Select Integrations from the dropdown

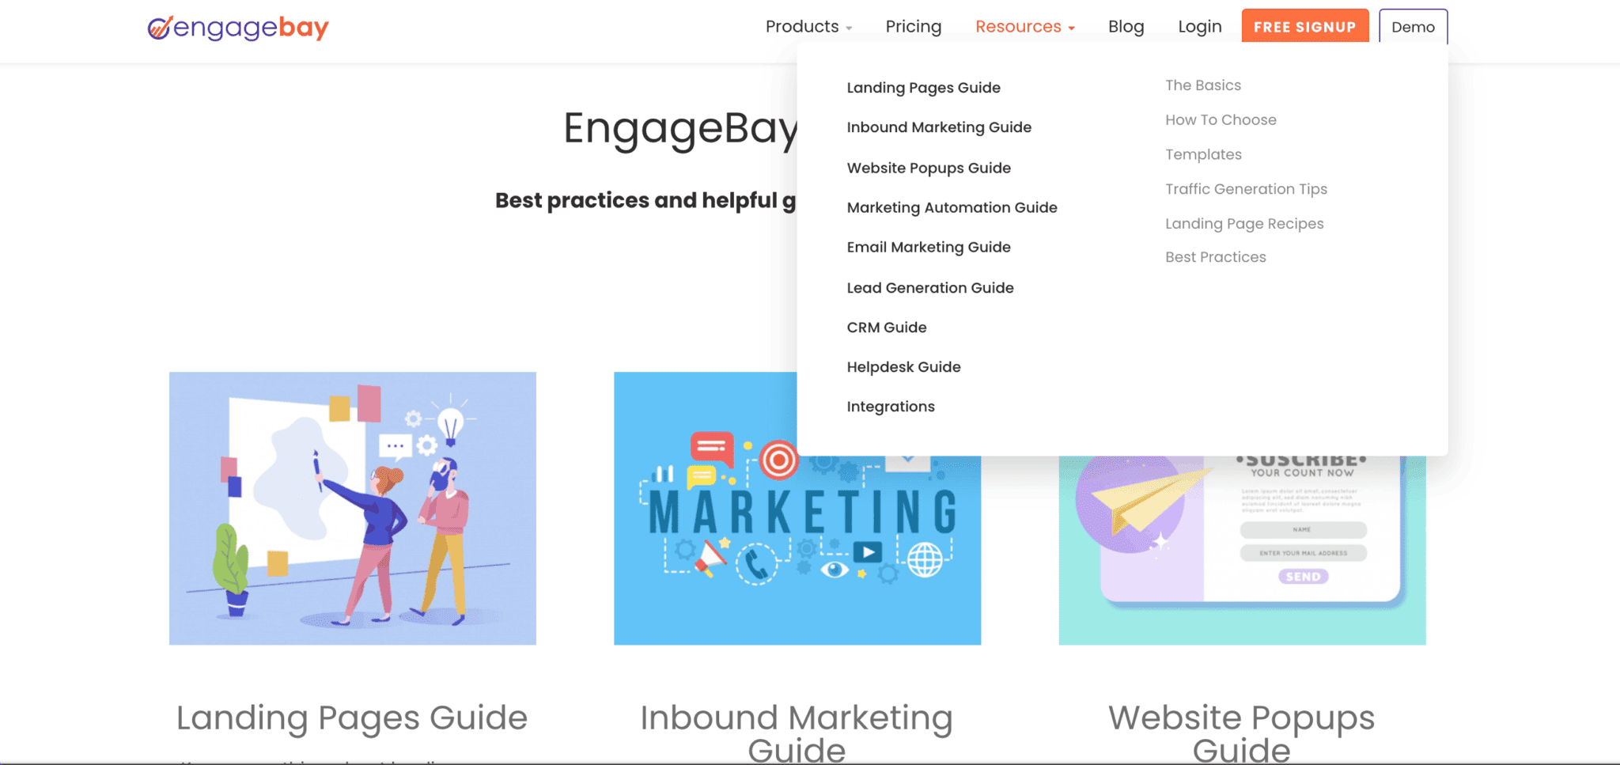coord(891,407)
